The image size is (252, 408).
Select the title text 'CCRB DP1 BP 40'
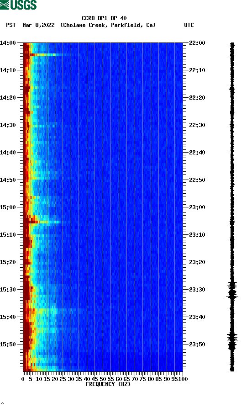click(104, 18)
